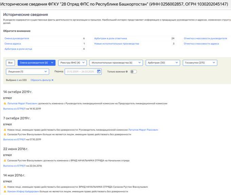Click the warning icon beside the Хамзин Илфир Хайдарович entry

(5, 191)
